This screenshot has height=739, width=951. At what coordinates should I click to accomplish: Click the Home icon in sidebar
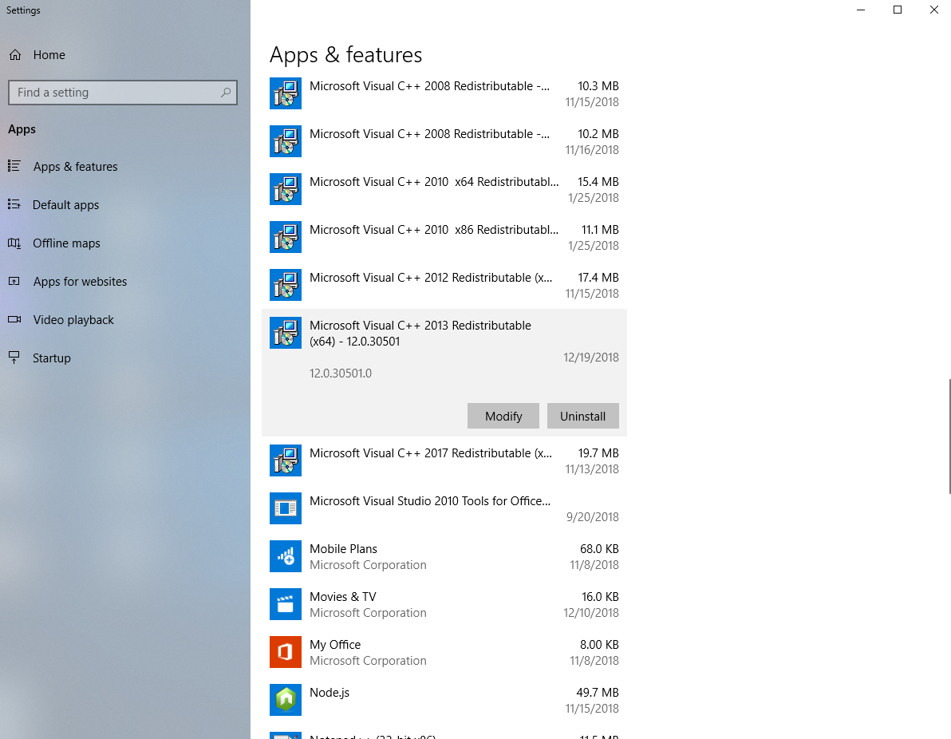point(15,55)
